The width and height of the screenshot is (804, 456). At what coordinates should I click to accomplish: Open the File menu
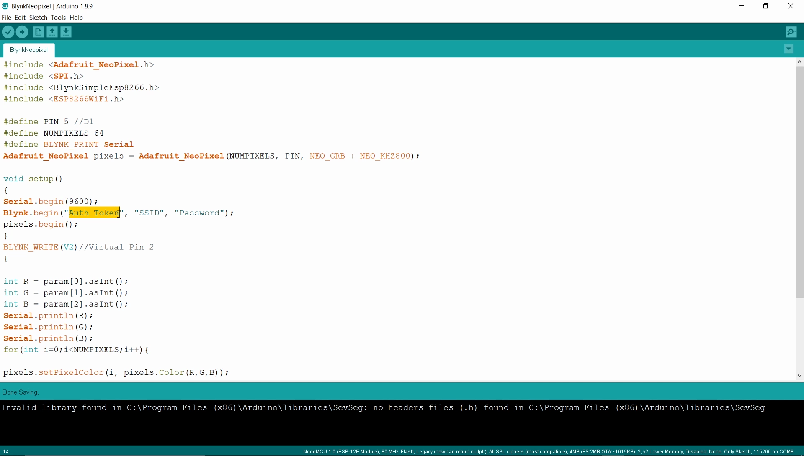click(6, 18)
